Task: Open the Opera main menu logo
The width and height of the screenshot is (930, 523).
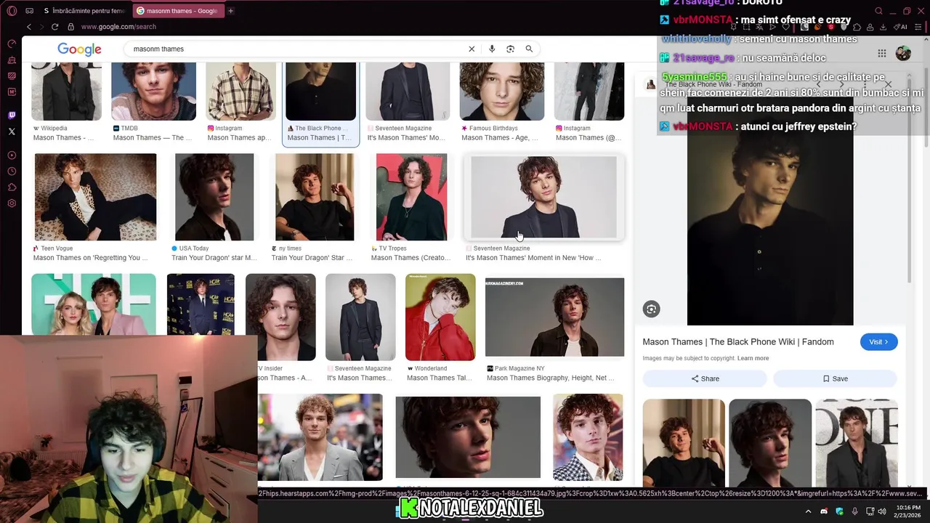Action: point(12,11)
